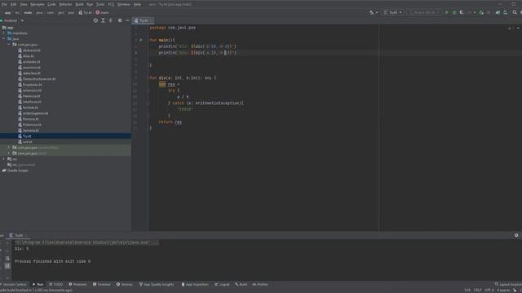The width and height of the screenshot is (522, 293).
Task: Open App Inspection tool window
Action: [x=195, y=284]
